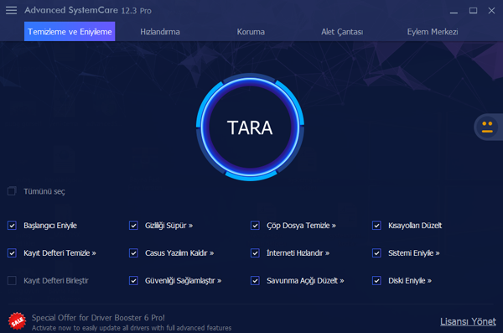
Task: Switch to Temizleme ve Eniyileme tab
Action: [x=70, y=32]
